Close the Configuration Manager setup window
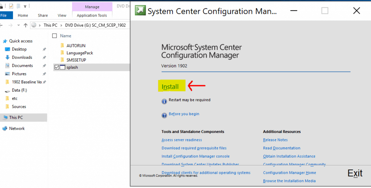Screen dimensions: 371x188 pyautogui.click(x=357, y=11)
